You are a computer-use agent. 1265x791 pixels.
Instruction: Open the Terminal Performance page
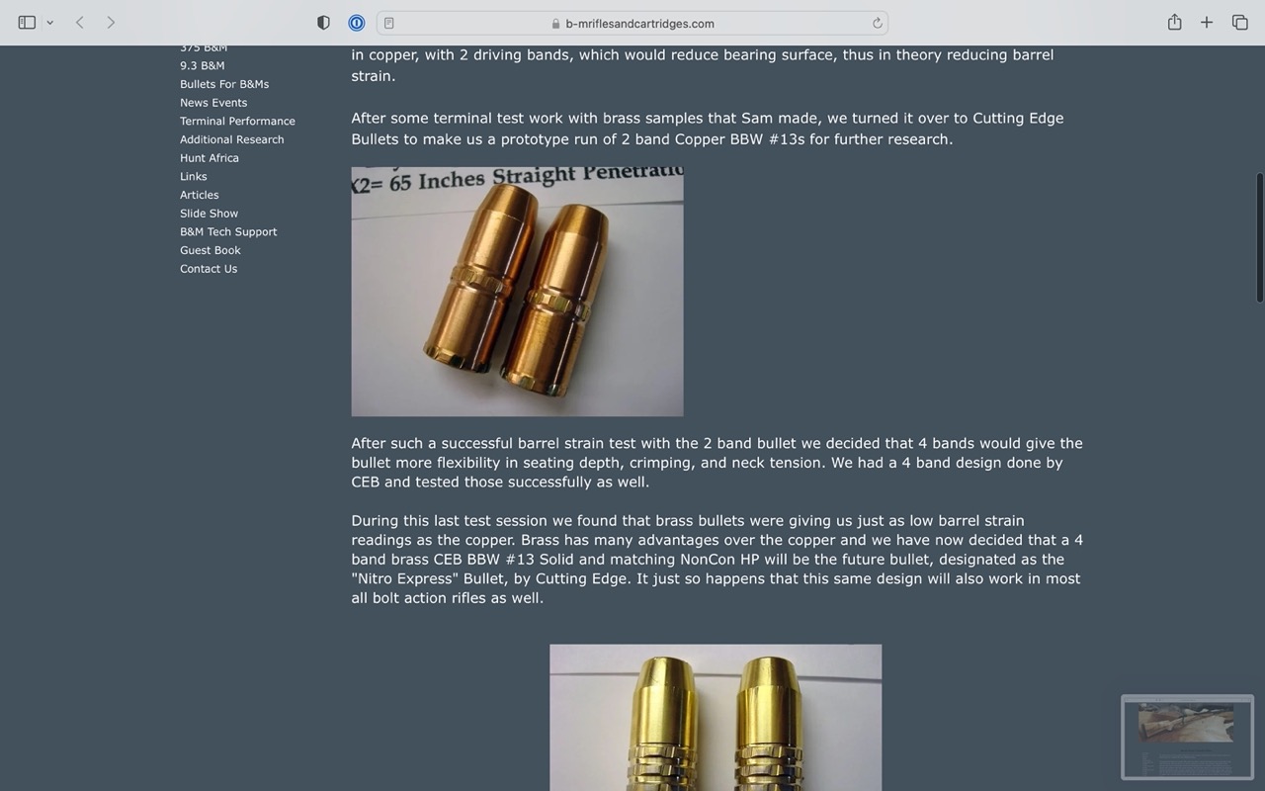[x=237, y=121]
